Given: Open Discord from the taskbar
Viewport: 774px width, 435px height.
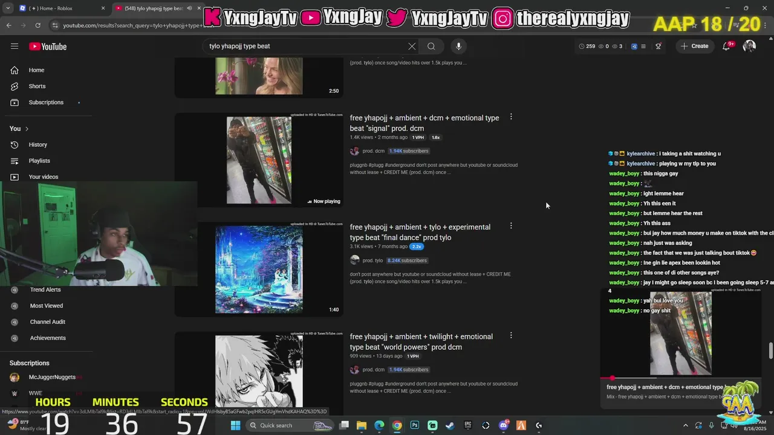Looking at the screenshot, I should coord(503,425).
